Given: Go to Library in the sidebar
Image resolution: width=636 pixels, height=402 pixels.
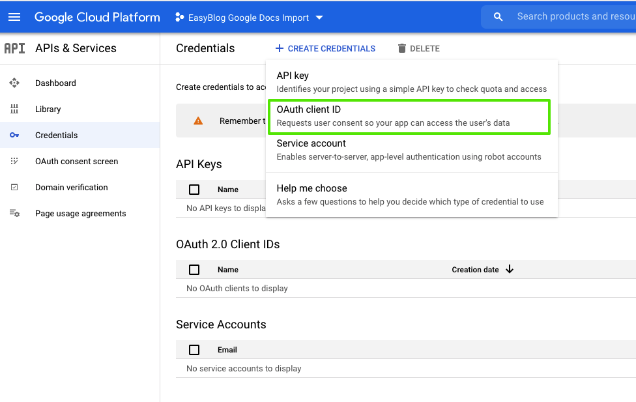Looking at the screenshot, I should (80, 109).
